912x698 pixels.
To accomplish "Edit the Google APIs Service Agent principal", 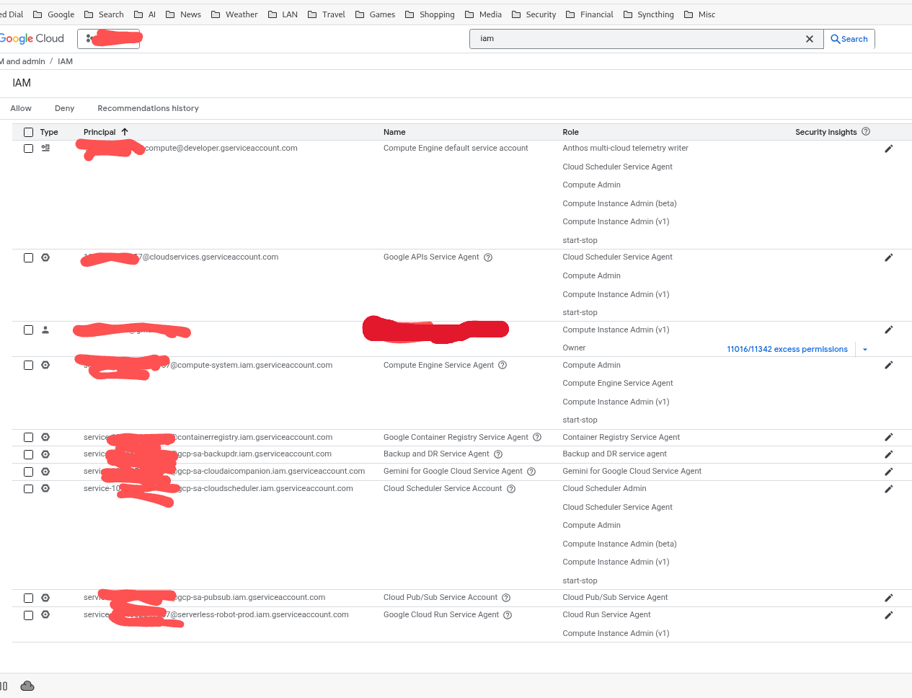I will [x=888, y=257].
